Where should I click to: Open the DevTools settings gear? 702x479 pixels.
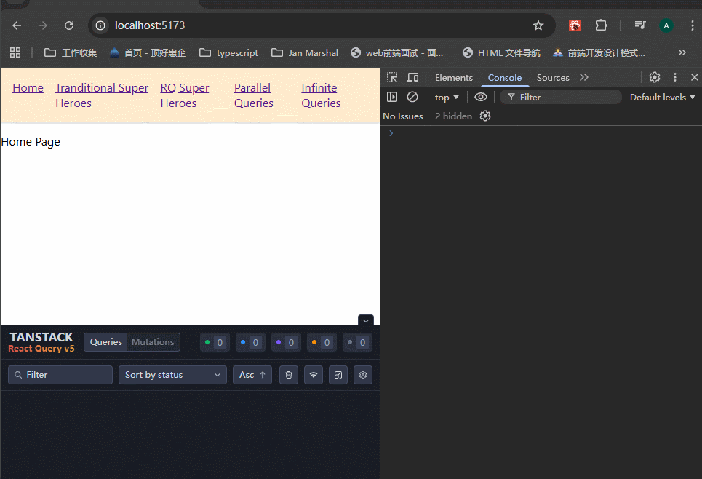point(655,78)
